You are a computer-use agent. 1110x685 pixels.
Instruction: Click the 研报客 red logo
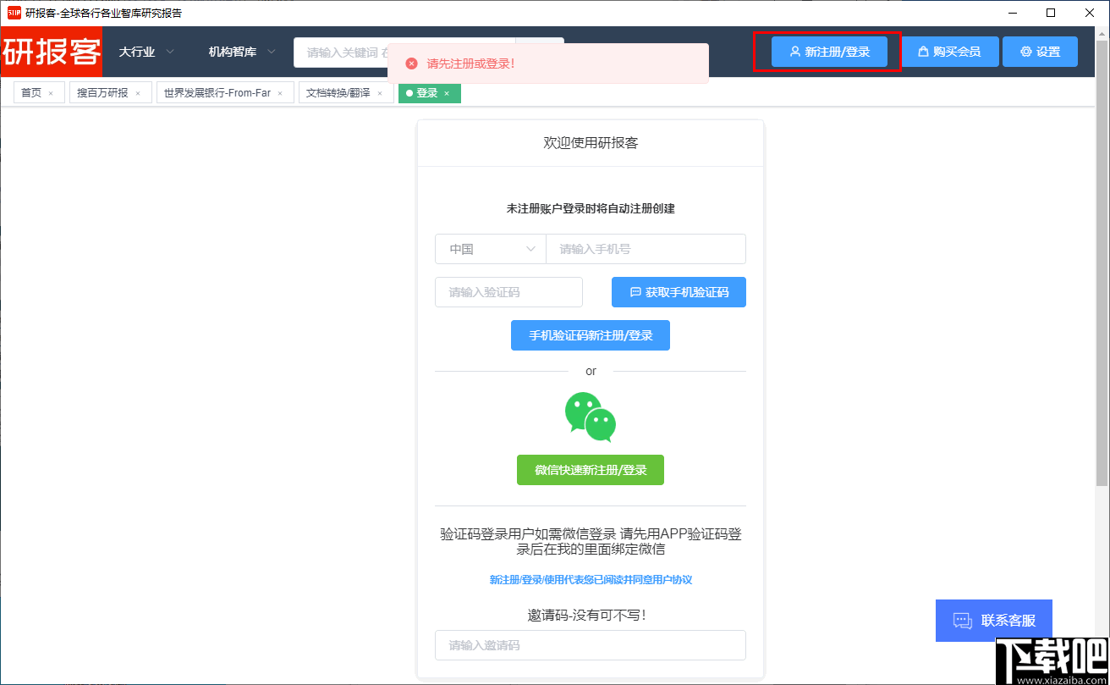click(51, 52)
